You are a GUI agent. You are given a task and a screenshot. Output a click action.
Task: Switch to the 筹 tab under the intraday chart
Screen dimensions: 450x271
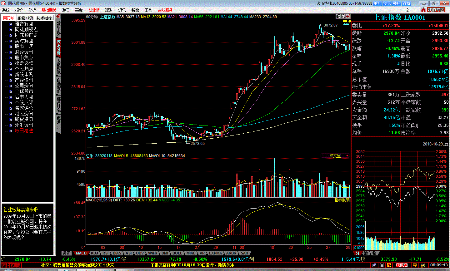coord(366,253)
